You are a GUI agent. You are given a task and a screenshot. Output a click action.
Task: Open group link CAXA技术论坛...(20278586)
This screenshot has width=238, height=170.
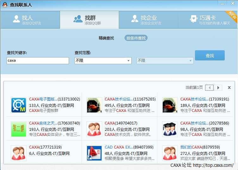click(204, 123)
